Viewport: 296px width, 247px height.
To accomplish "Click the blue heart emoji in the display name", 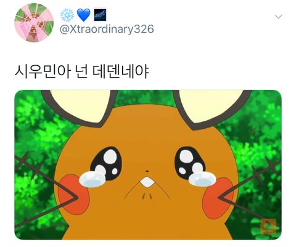I will pos(83,15).
